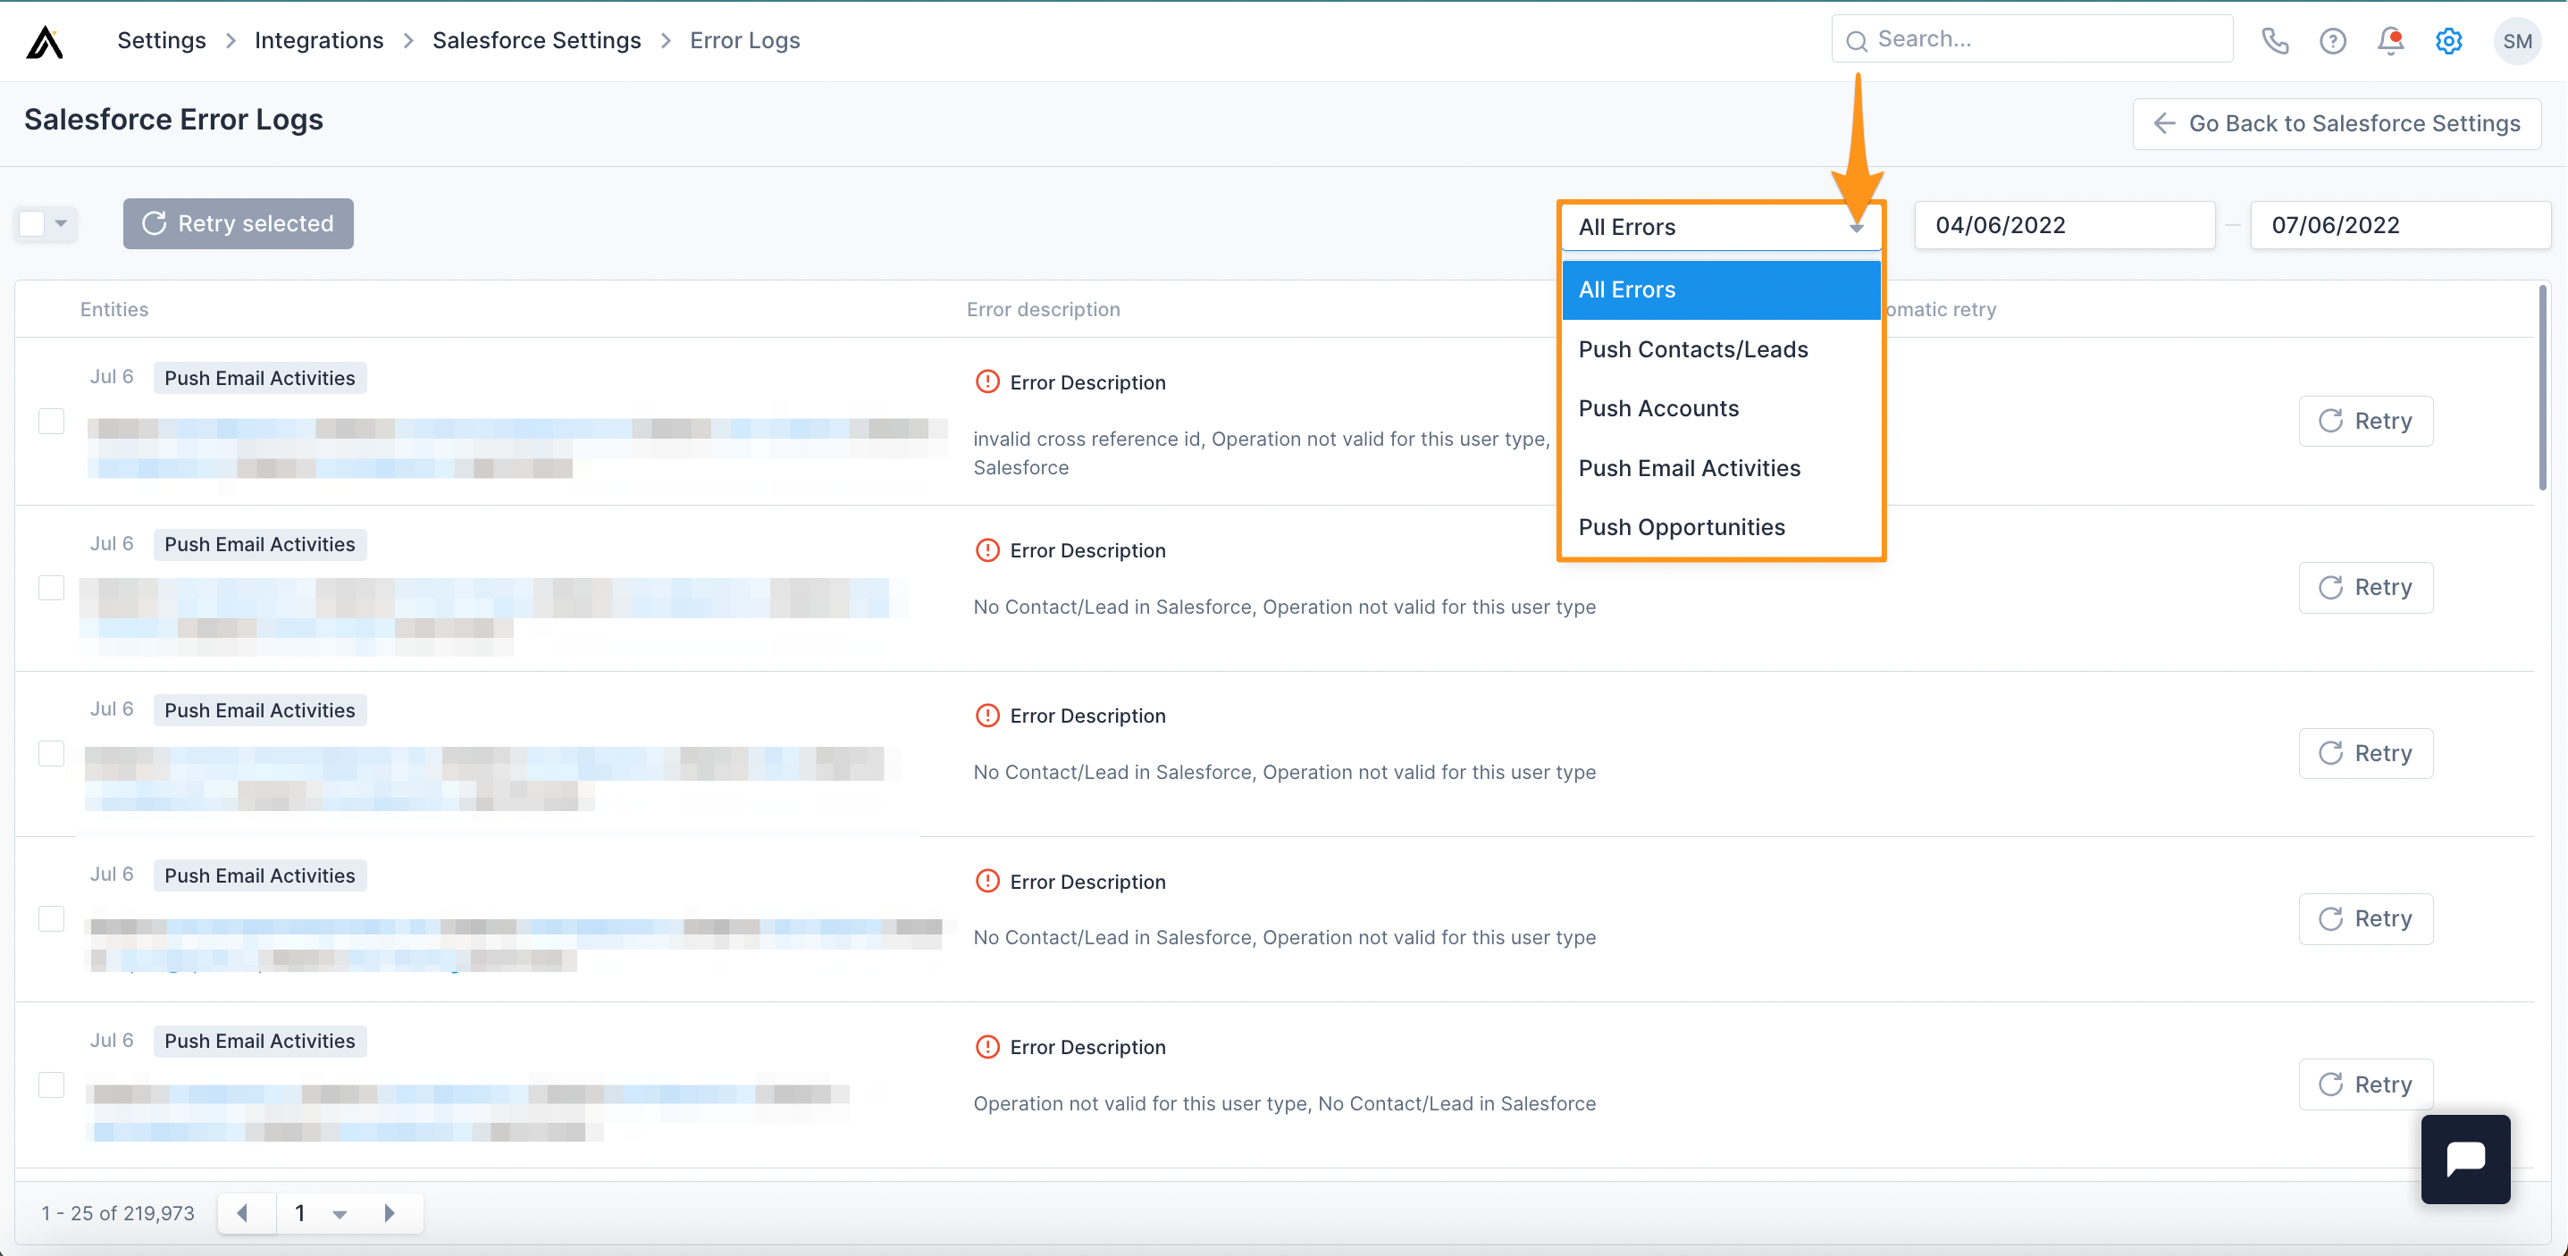This screenshot has width=2568, height=1256.
Task: Open the notifications bell icon
Action: click(x=2389, y=41)
